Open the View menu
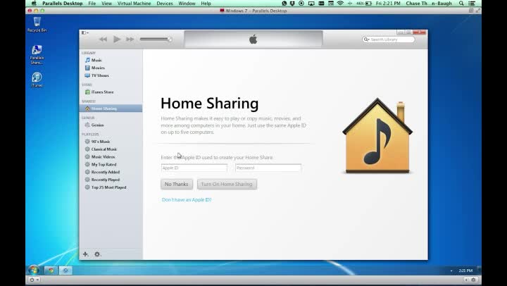 tap(107, 4)
